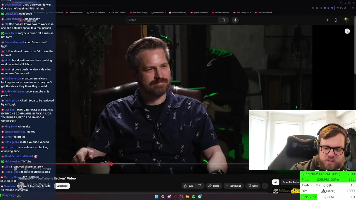The width and height of the screenshot is (356, 200).
Task: Open Windows Start menu
Action: [157, 197]
